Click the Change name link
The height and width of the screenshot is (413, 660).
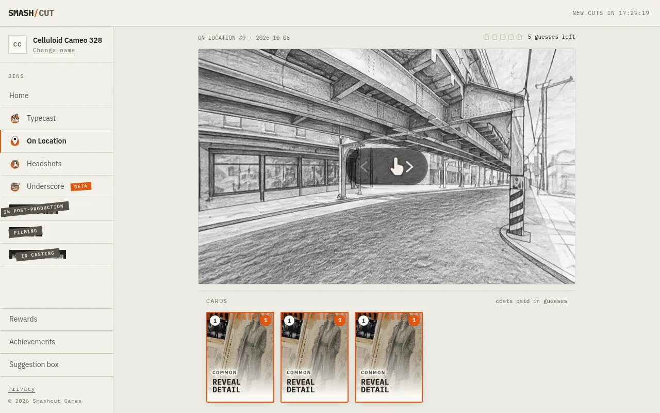(x=54, y=50)
